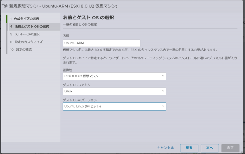Go to step 10 設定の確認
The image size is (245, 154).
point(21,50)
